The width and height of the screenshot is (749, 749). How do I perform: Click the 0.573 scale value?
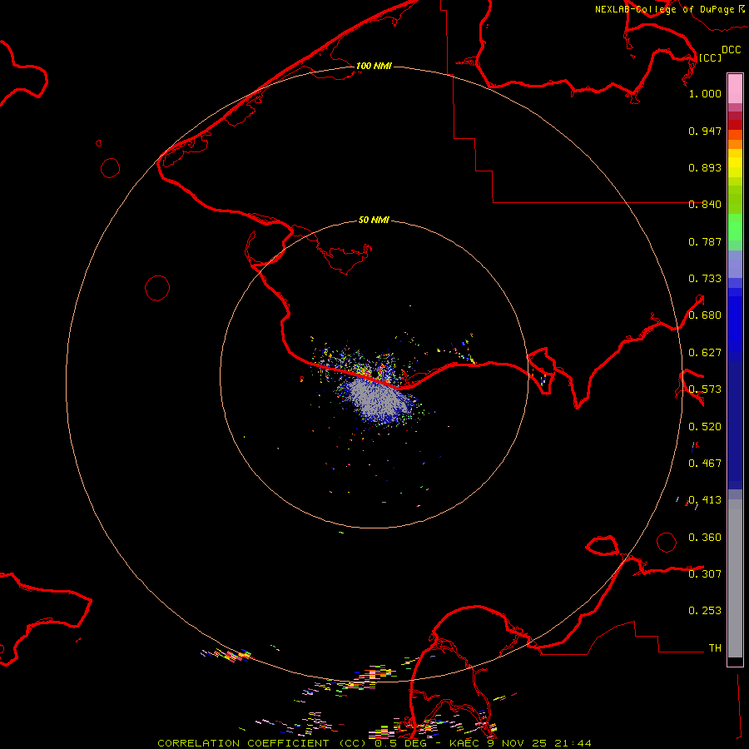(705, 389)
